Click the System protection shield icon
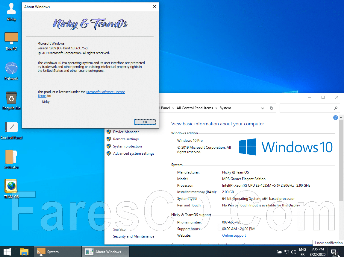The height and width of the screenshot is (257, 344). 109,146
